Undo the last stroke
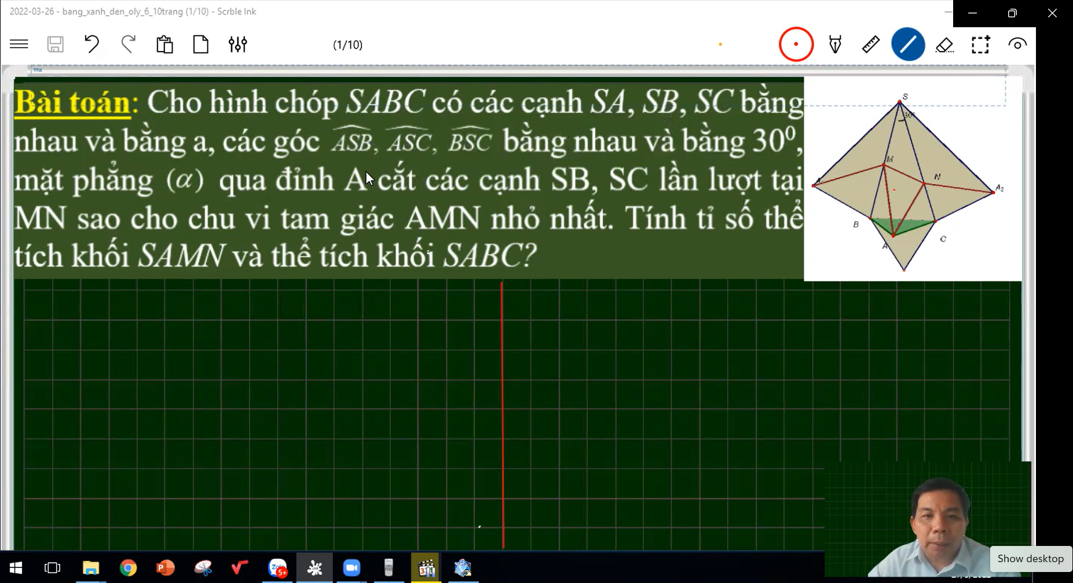The height and width of the screenshot is (583, 1073). tap(91, 45)
